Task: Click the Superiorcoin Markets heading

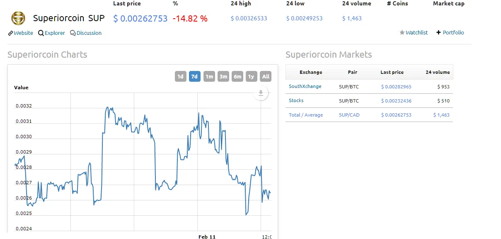Action: click(329, 55)
